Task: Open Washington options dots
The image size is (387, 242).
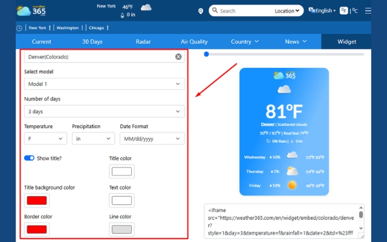Action: pos(82,28)
